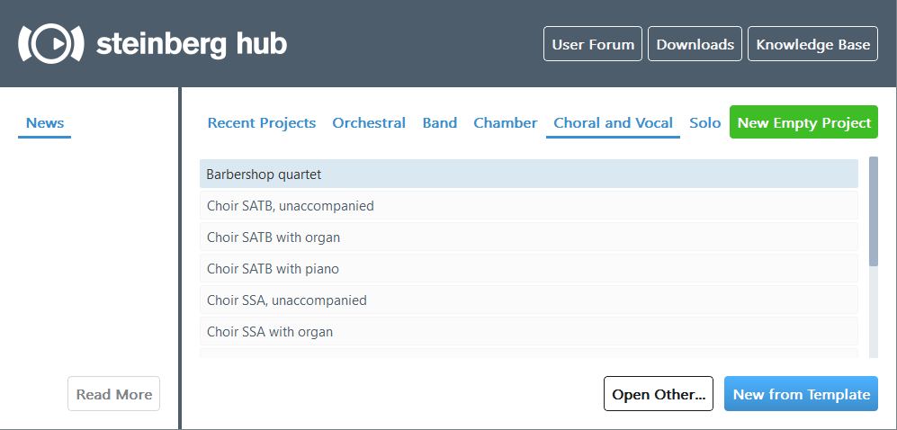Click the Open Other... button

click(x=659, y=394)
